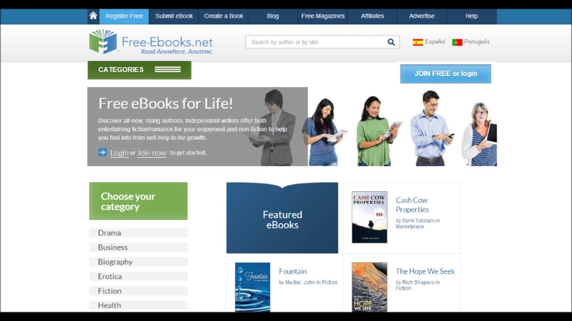Click the Login link in the banner
572x321 pixels.
tap(119, 152)
